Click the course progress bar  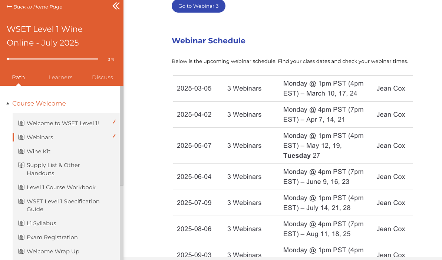click(x=52, y=59)
